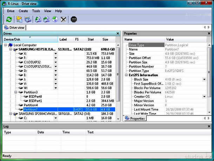
Task: Click the Open Drive Files folder icon
Action: point(19,19)
